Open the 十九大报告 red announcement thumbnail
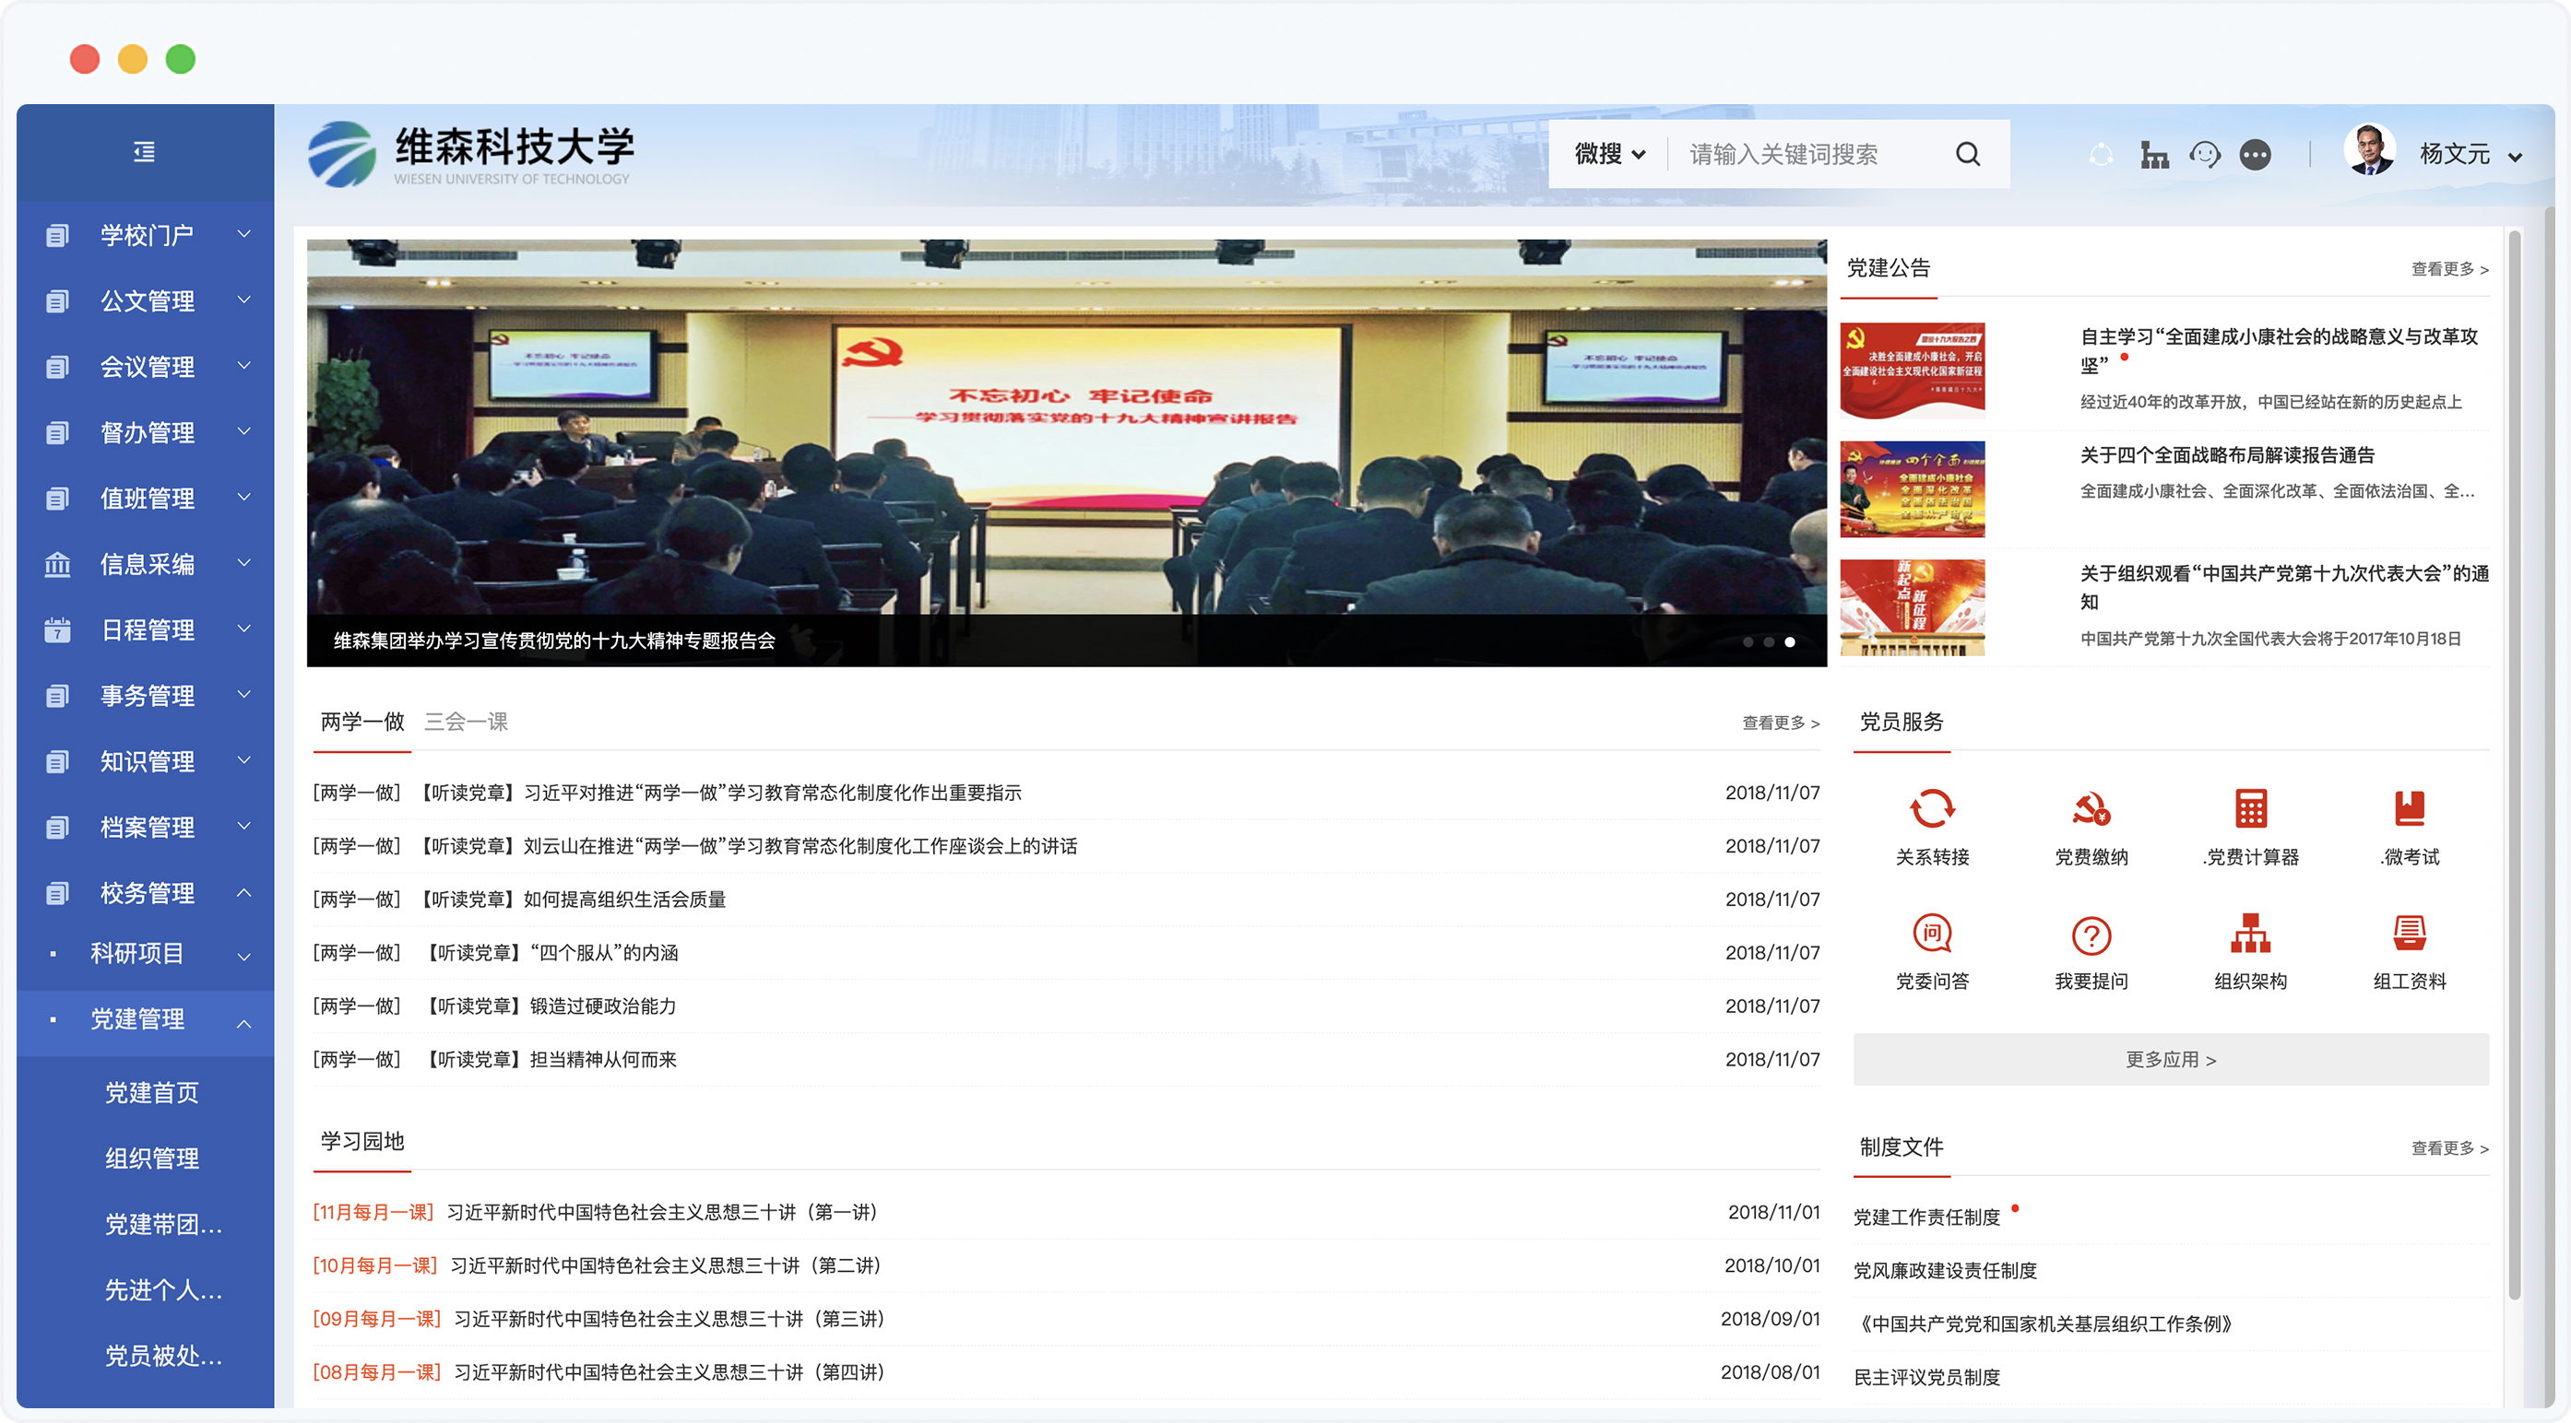This screenshot has height=1423, width=2571. click(1913, 370)
